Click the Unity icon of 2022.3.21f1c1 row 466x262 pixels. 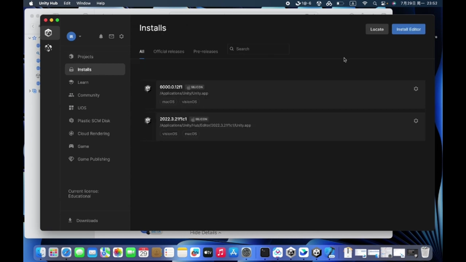[x=148, y=121]
